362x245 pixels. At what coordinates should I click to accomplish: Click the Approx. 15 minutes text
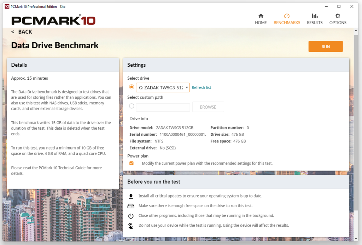(x=30, y=78)
